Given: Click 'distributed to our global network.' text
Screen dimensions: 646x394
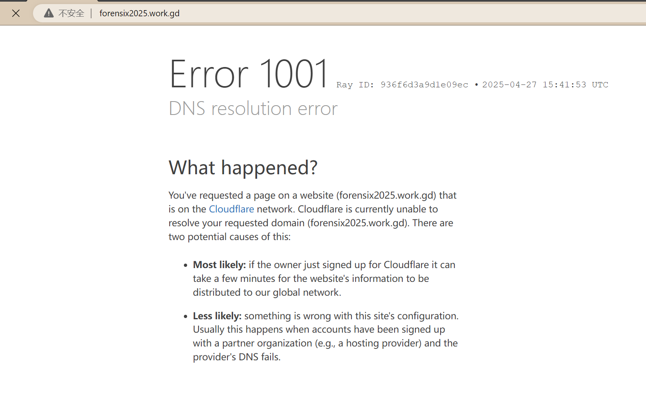Looking at the screenshot, I should 267,292.
